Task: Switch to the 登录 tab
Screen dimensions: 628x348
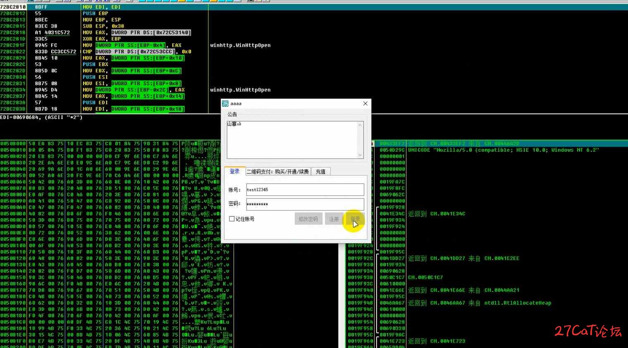Action: pos(235,171)
